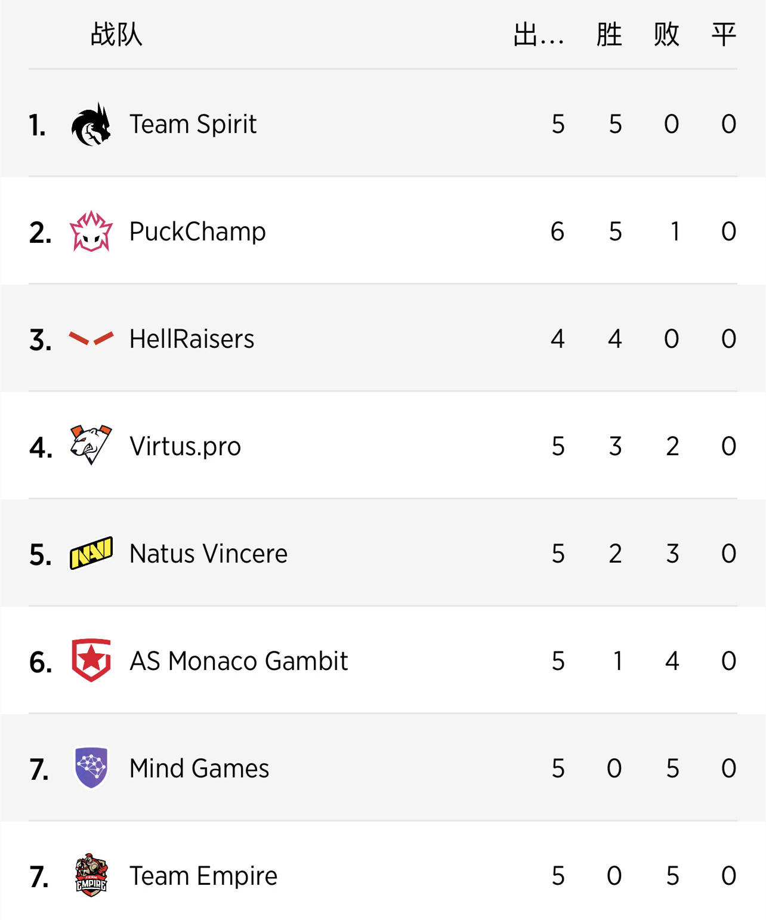Select the Mind Games team name
Image resolution: width=766 pixels, height=920 pixels.
click(199, 768)
